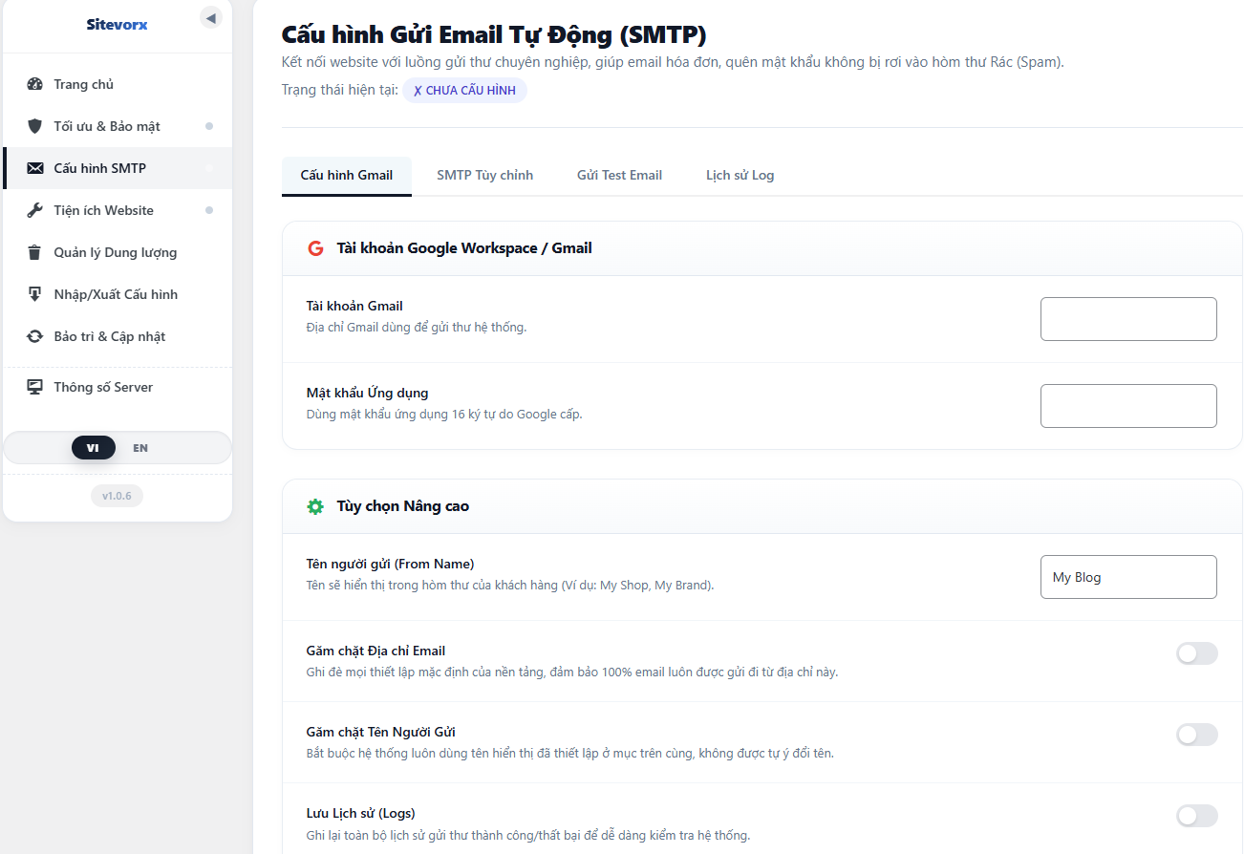Click the monitor icon for Thông số Server

pos(35,387)
